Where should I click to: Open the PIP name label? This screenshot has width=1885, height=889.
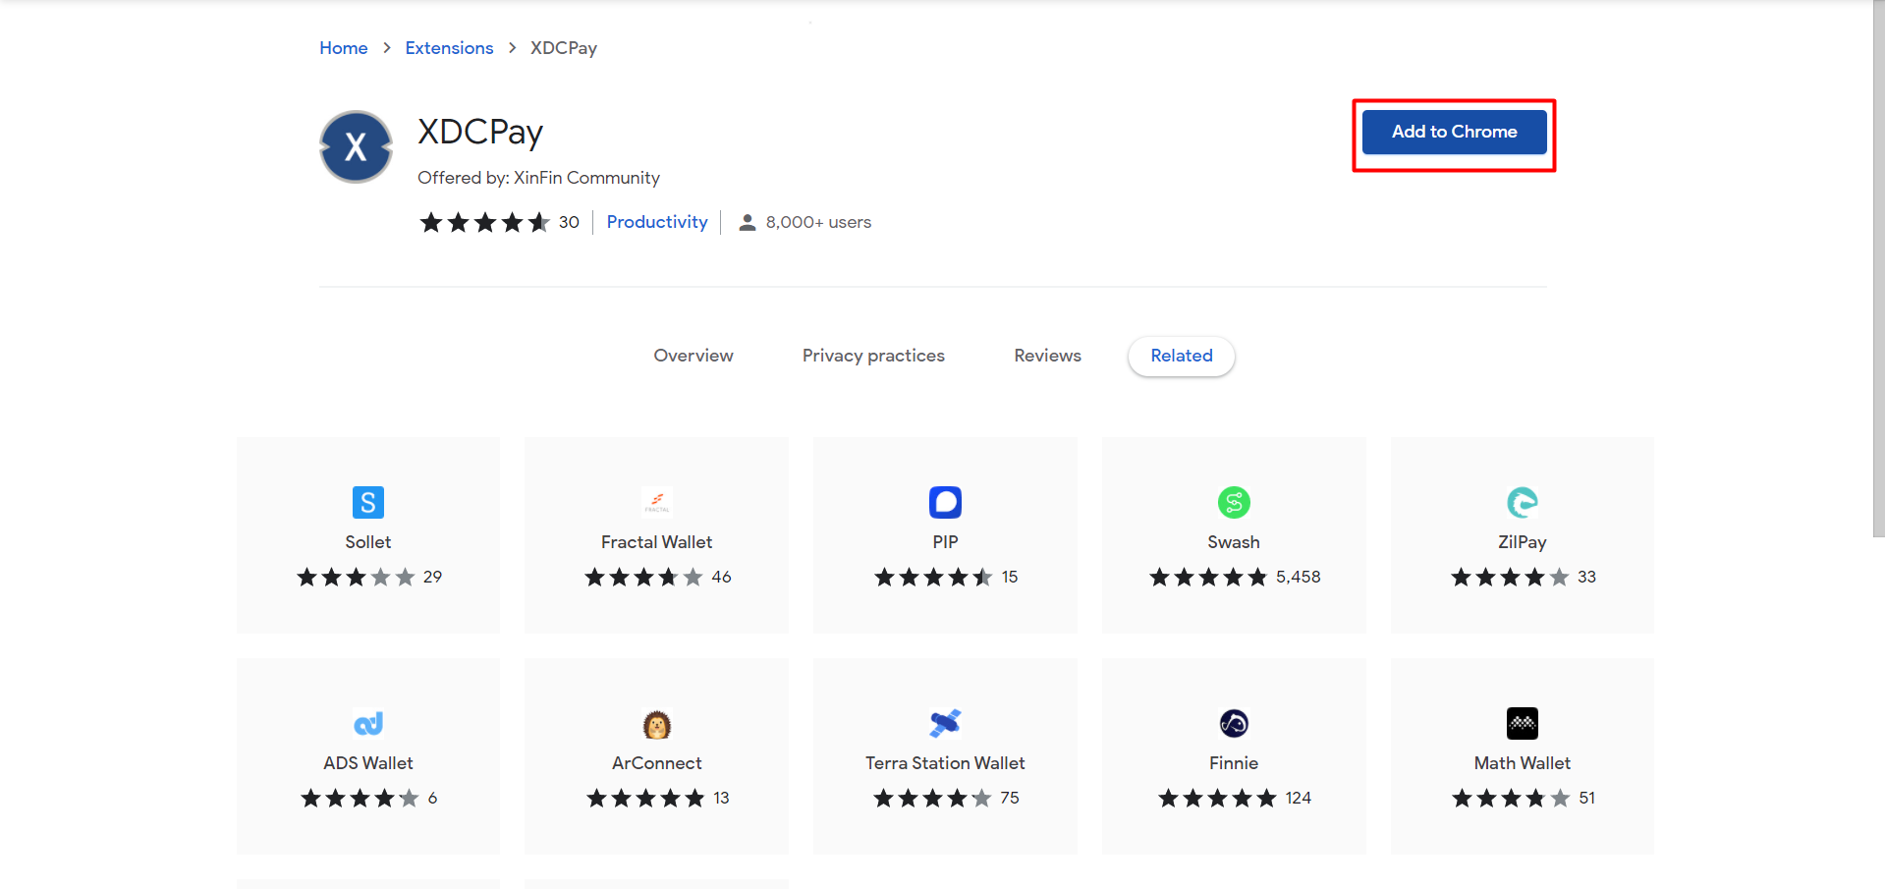pos(945,542)
